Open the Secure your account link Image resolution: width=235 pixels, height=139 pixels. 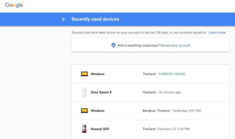click(x=175, y=45)
